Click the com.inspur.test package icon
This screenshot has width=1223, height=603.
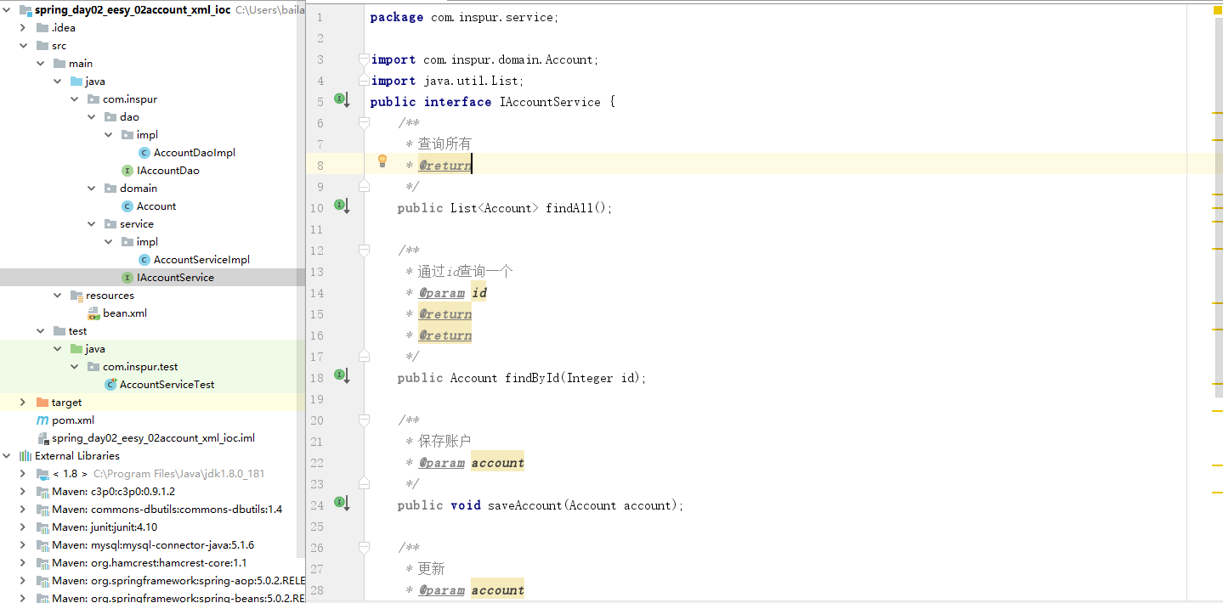pyautogui.click(x=93, y=367)
